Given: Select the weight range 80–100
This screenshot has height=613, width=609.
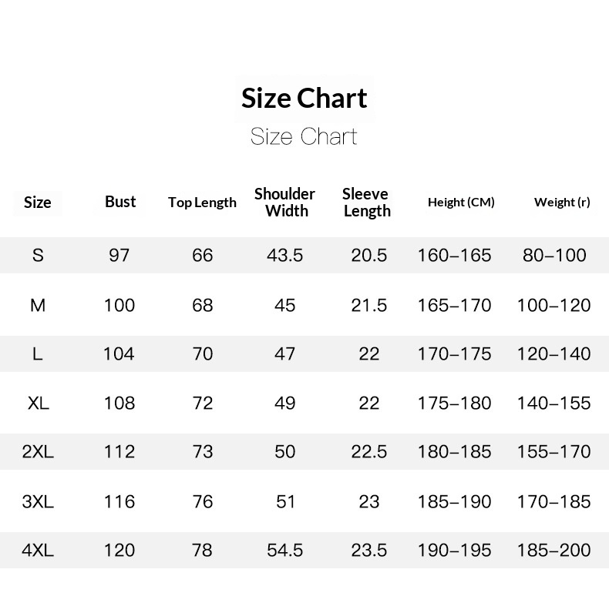Looking at the screenshot, I should [555, 255].
